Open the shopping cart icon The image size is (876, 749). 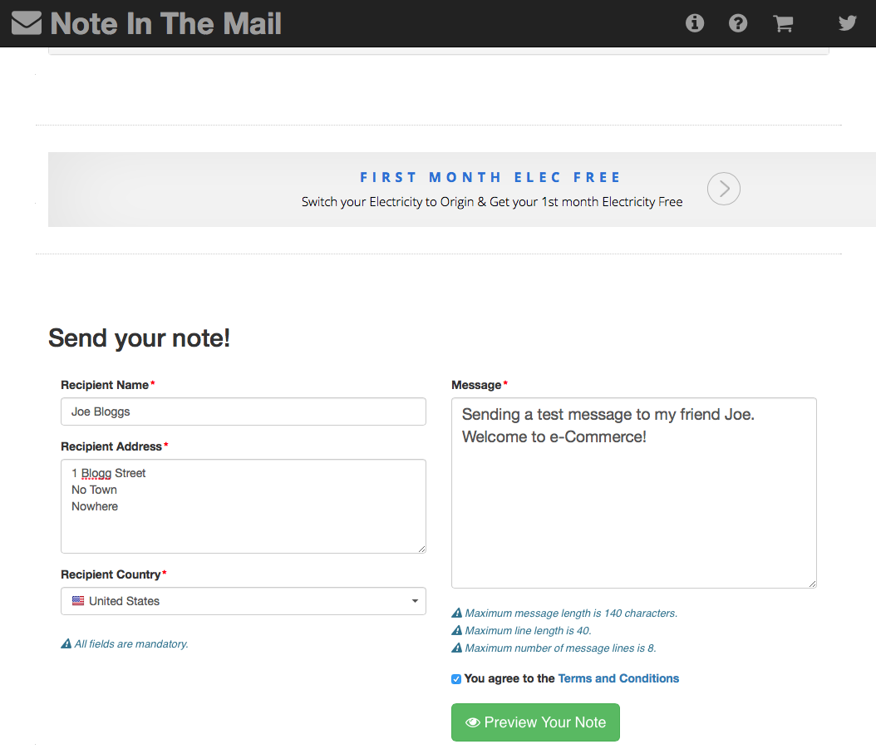tap(782, 23)
